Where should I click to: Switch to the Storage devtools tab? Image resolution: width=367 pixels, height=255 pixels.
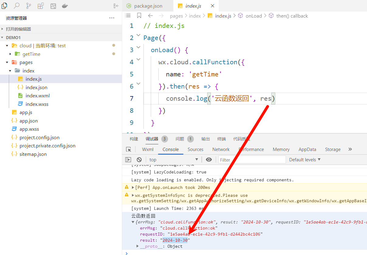click(x=333, y=149)
